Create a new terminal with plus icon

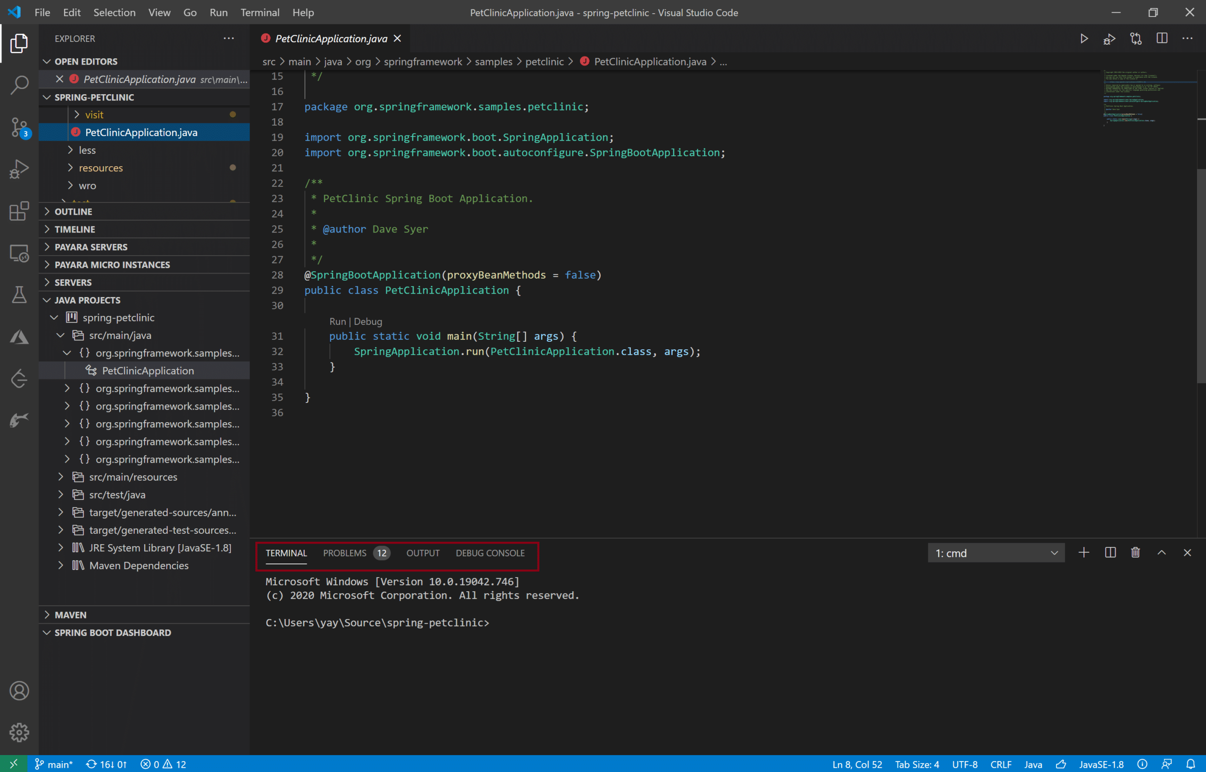pyautogui.click(x=1084, y=553)
